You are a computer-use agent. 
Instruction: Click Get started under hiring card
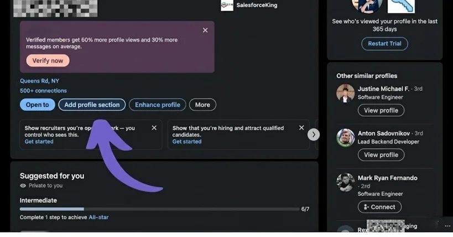coord(186,142)
